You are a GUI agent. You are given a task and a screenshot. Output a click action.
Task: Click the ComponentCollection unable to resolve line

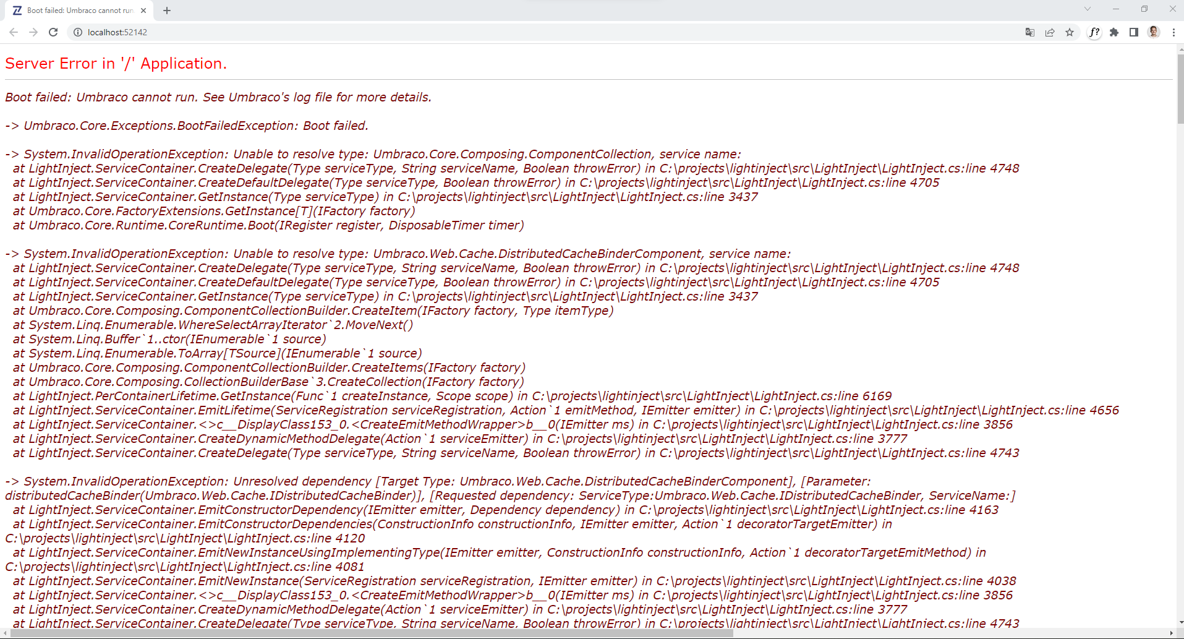(373, 154)
